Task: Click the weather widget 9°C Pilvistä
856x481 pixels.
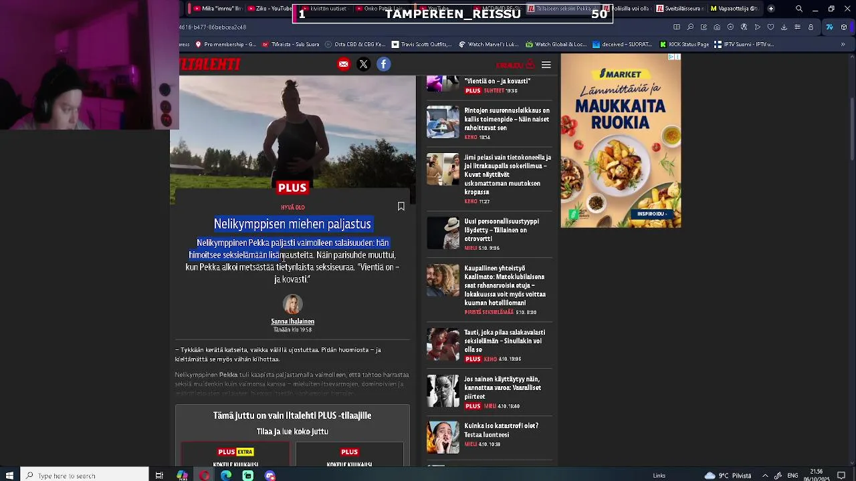Action: pyautogui.click(x=728, y=476)
